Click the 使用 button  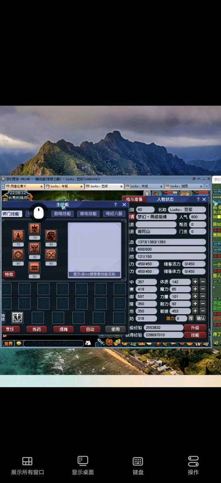point(115,329)
